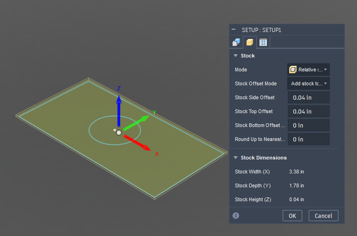Collapse the Stock Dimensions section
Viewport: 357px width, 236px height.
(x=235, y=158)
